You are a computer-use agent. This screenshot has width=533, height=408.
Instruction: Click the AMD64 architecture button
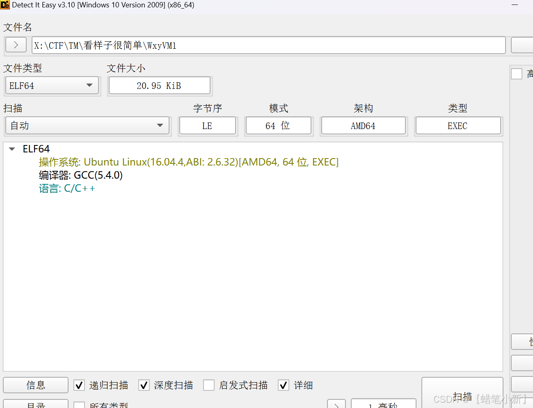click(364, 126)
